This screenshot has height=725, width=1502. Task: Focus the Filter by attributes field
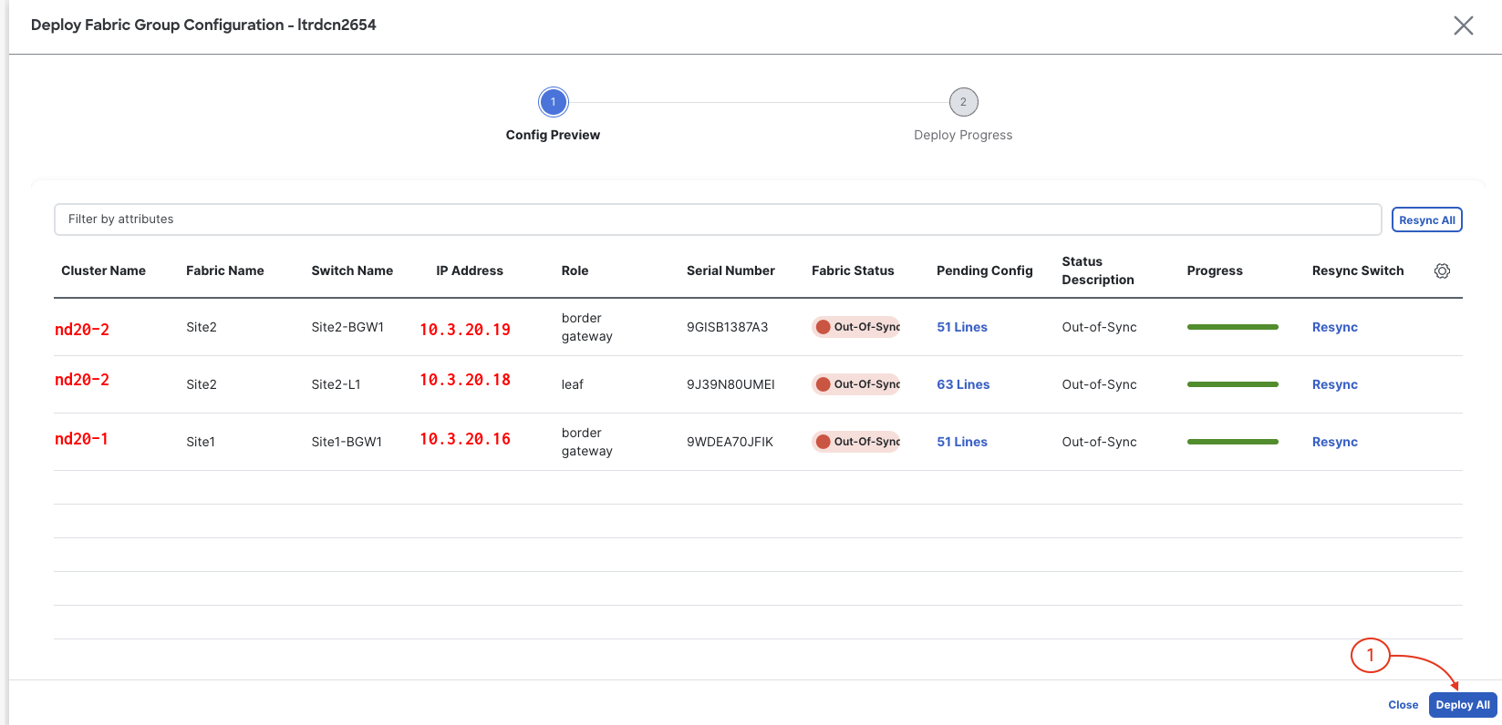click(x=717, y=220)
